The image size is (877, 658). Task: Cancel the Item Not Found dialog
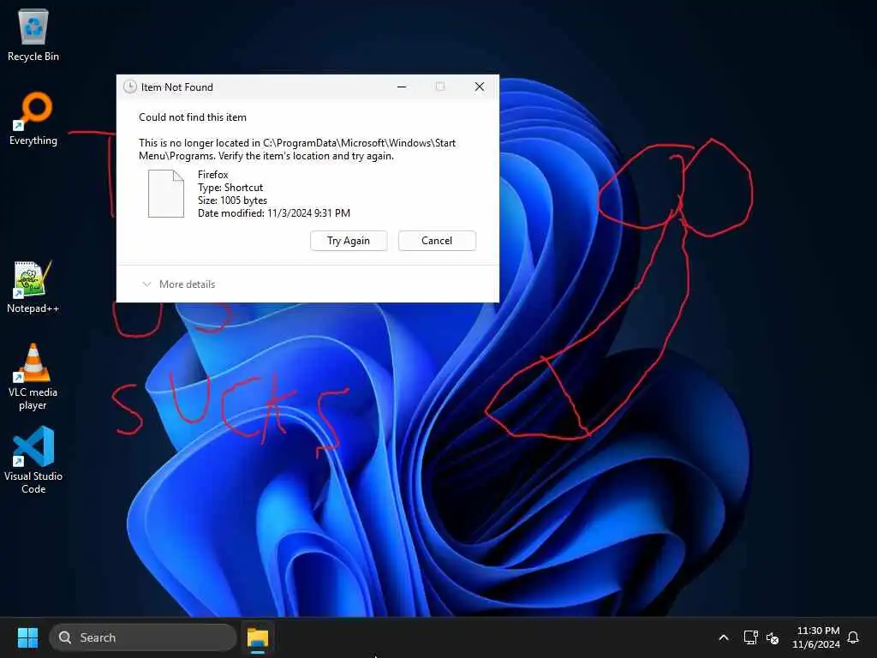[437, 241]
